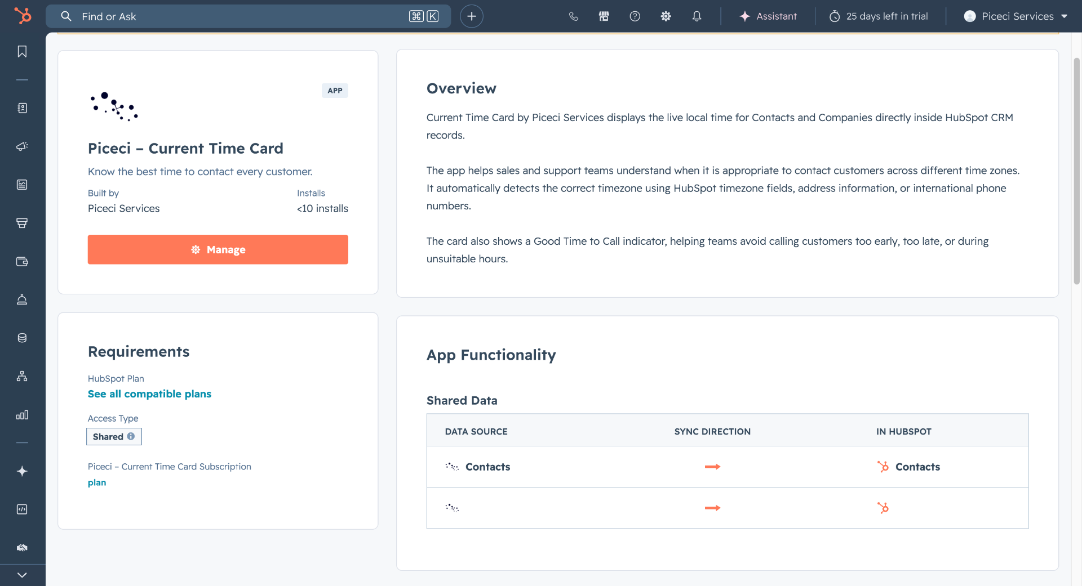Click the In HubSpot Contacts cell
Screen dimensions: 1082x586
(908, 467)
